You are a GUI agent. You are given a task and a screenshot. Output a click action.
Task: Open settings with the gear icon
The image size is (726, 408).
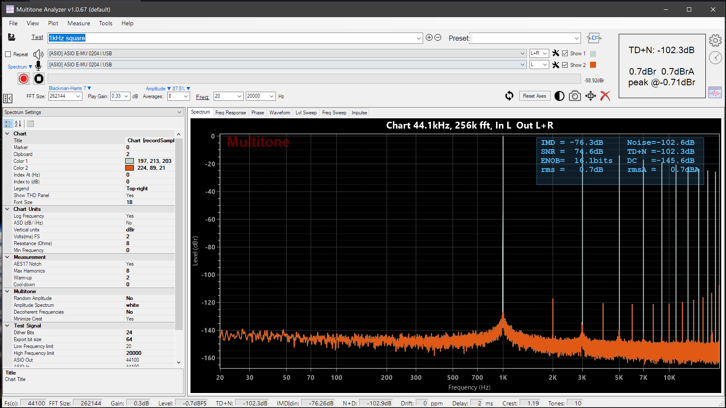click(715, 41)
